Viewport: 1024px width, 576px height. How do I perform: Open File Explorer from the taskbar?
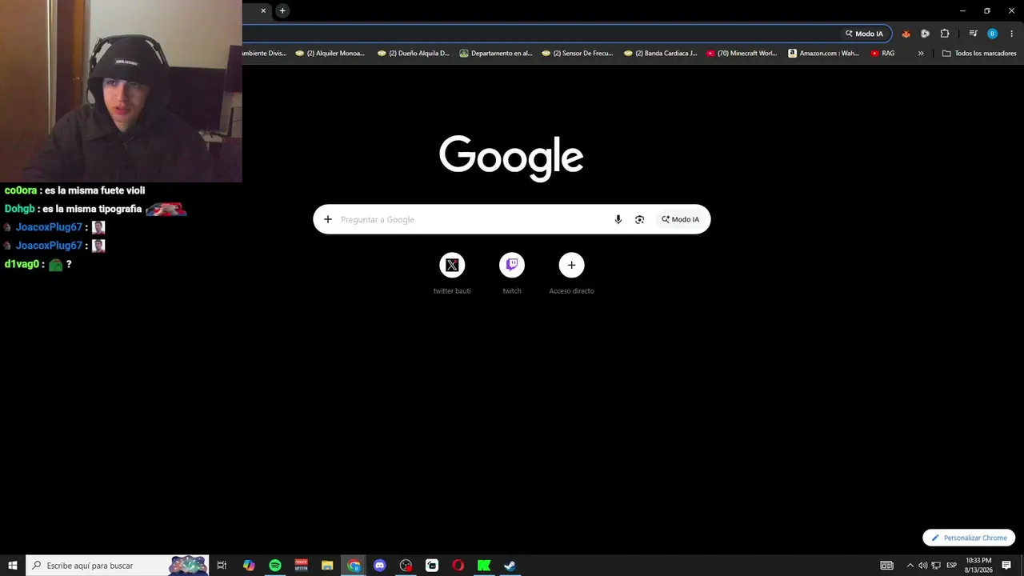tap(327, 566)
